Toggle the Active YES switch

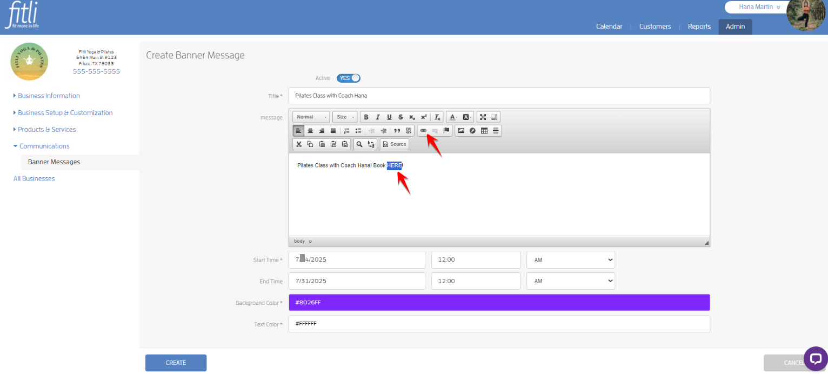pos(349,78)
